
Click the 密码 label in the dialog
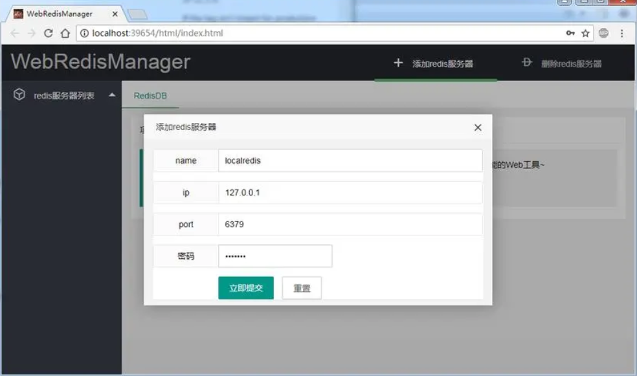[x=186, y=256]
